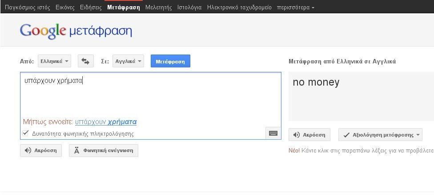Go to Εικόνες in top bar
Screen dimensions: 434x196
pyautogui.click(x=65, y=8)
